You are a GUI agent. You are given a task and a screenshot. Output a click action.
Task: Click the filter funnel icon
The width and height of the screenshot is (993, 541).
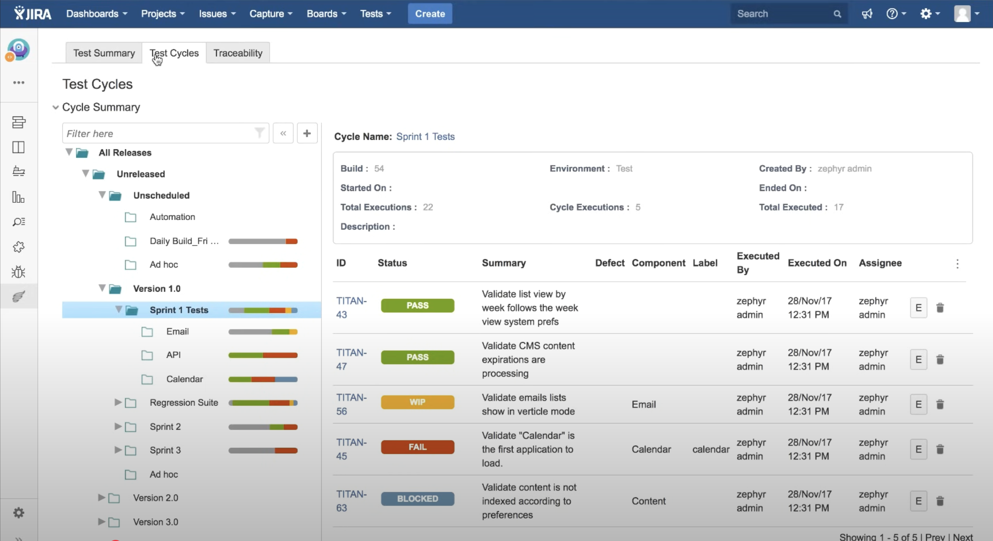(260, 133)
